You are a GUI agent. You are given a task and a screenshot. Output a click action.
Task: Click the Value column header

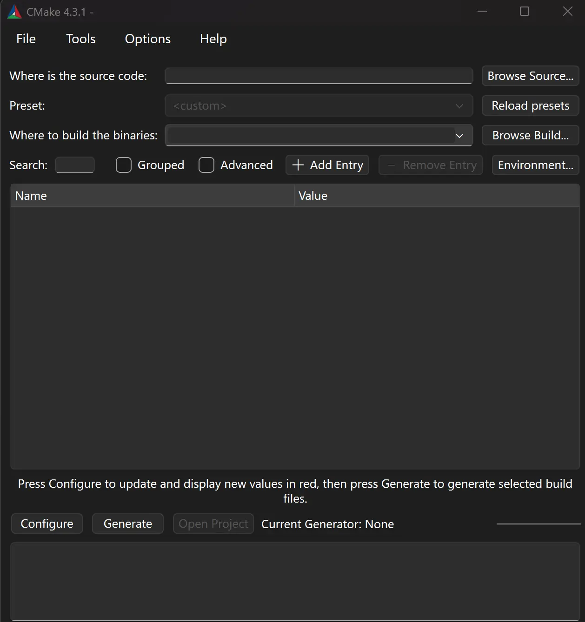[437, 196]
